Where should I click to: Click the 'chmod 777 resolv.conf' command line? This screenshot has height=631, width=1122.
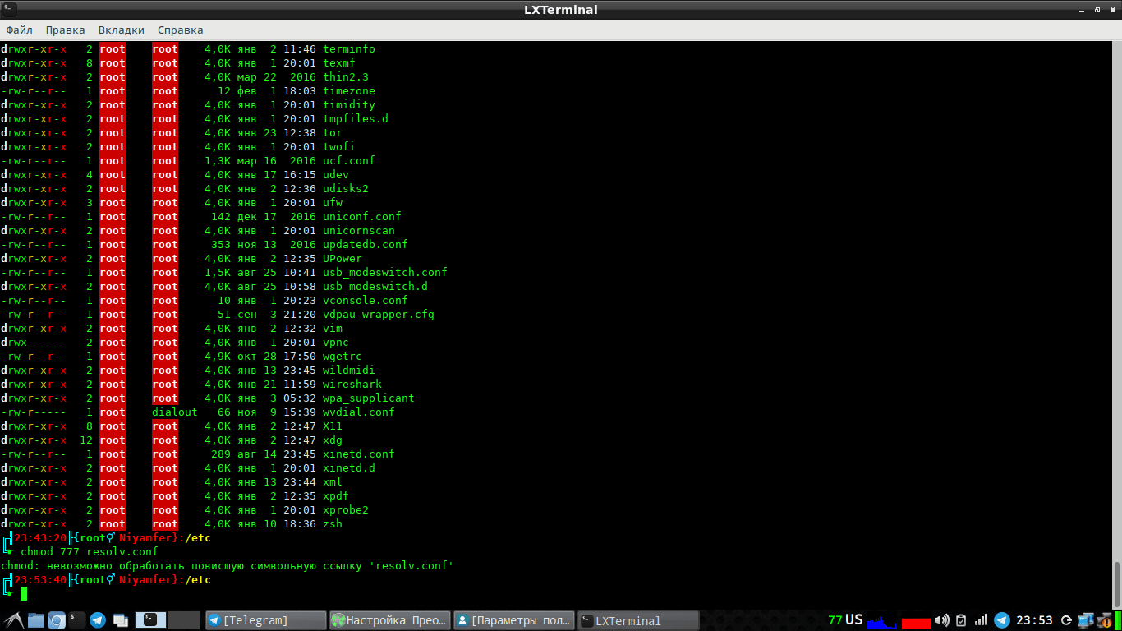point(89,551)
